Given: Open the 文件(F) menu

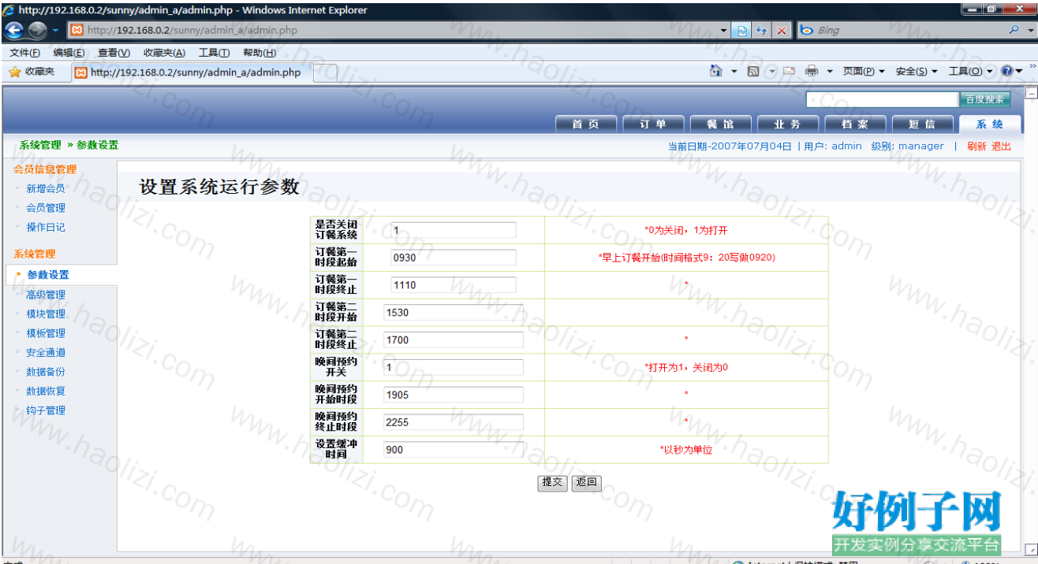Looking at the screenshot, I should point(24,53).
